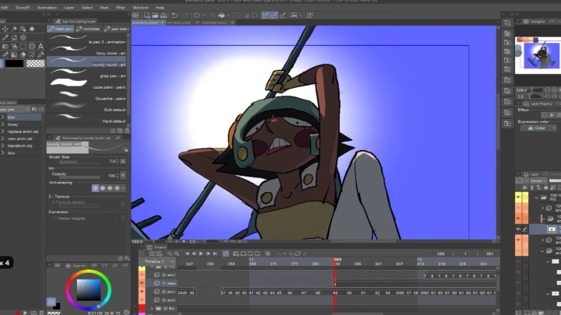Expand the BG folder in timeline
This screenshot has width=561, height=315.
coord(152,309)
